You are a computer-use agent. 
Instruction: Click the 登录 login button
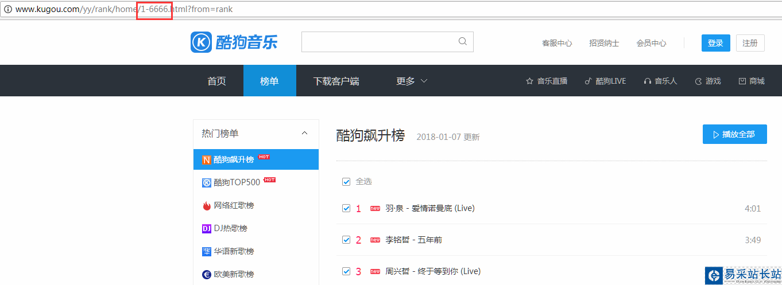coord(716,43)
